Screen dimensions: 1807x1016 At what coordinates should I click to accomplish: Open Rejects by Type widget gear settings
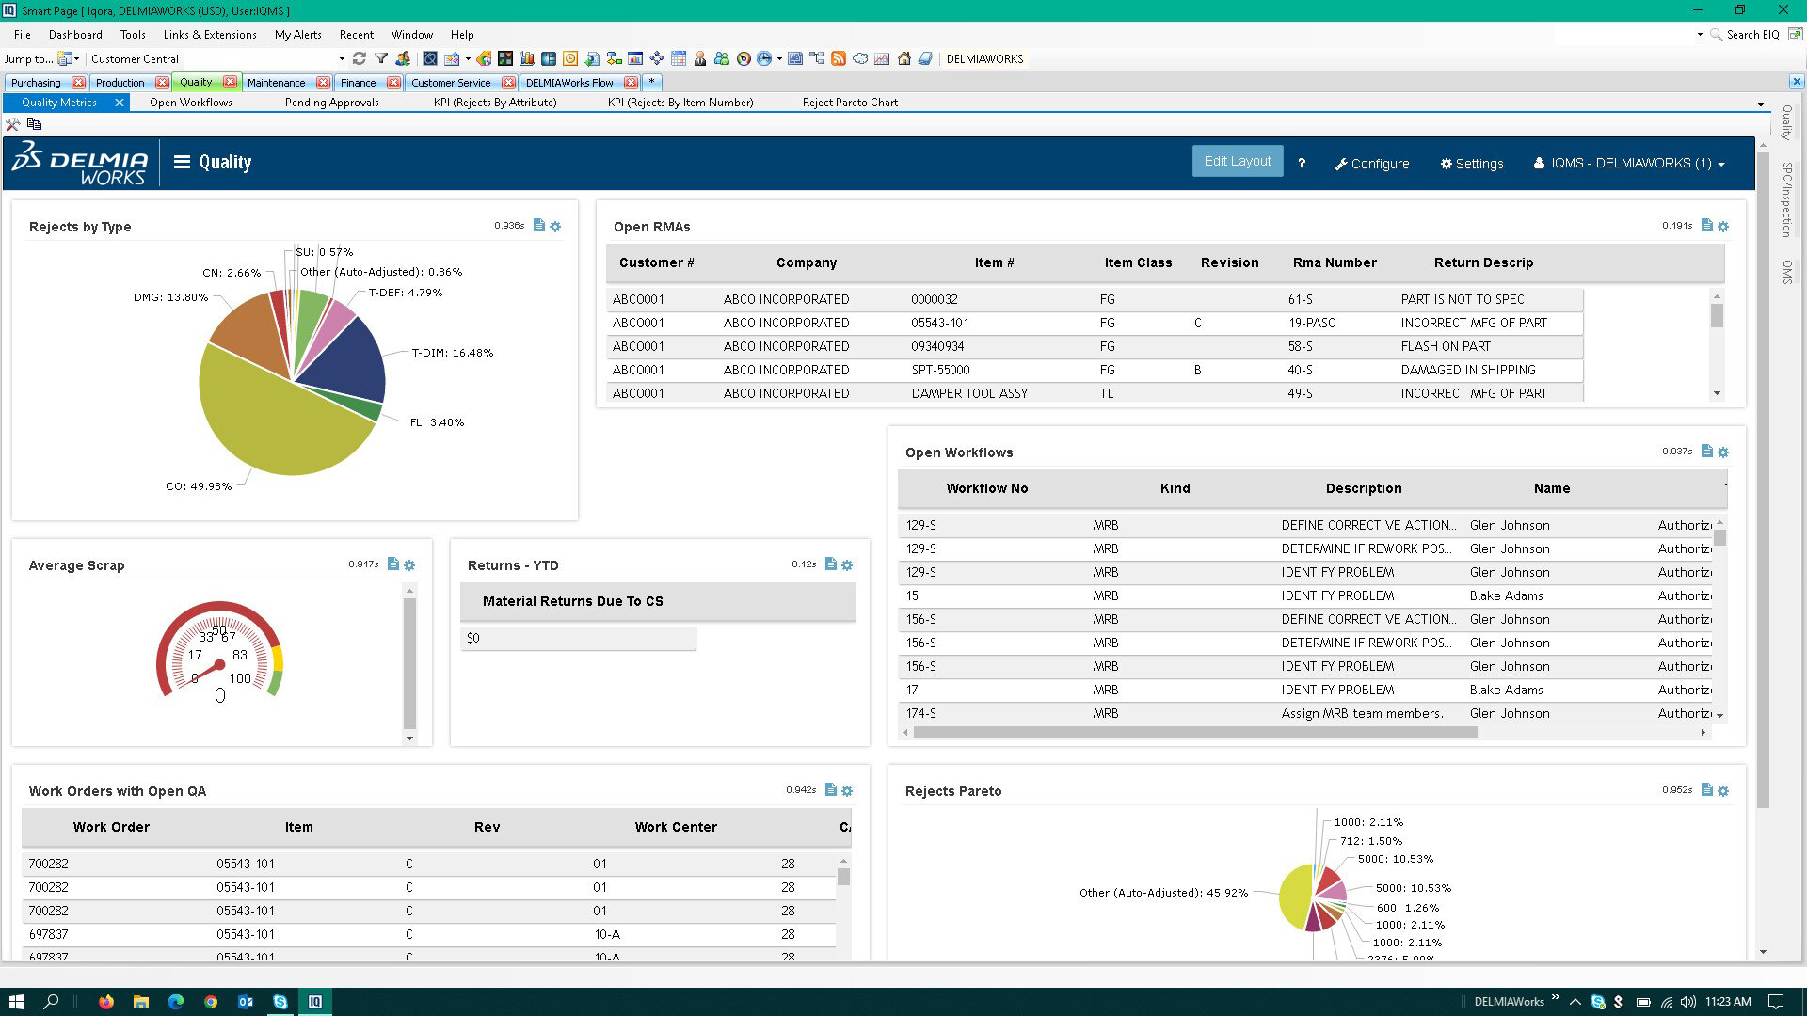click(x=555, y=227)
